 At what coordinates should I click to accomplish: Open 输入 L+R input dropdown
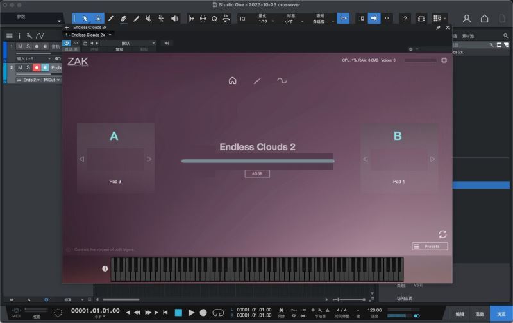pyautogui.click(x=34, y=58)
